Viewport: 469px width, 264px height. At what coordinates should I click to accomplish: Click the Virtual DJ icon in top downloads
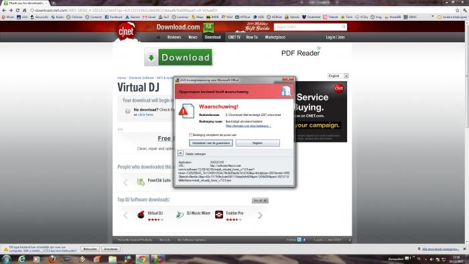click(x=141, y=214)
